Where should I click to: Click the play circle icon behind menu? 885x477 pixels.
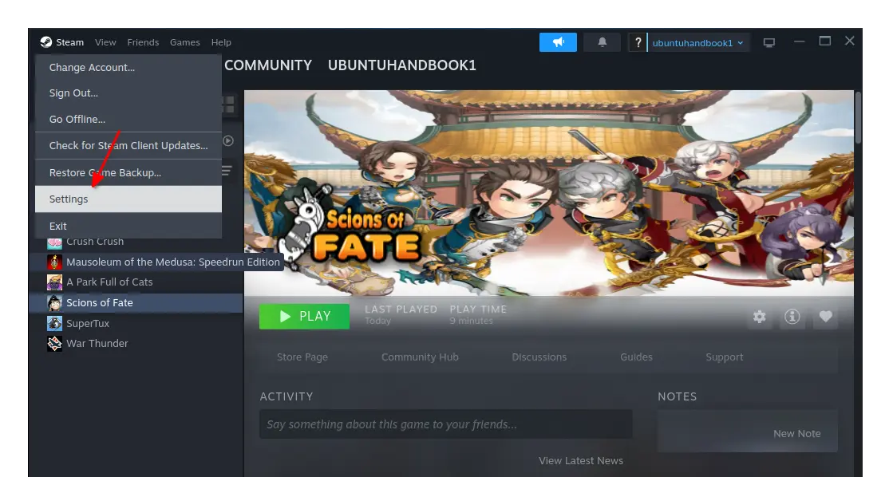228,141
